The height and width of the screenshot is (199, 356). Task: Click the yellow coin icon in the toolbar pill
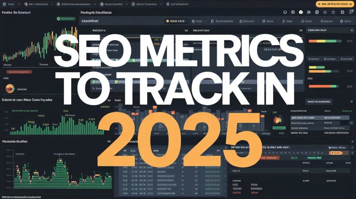point(168,21)
